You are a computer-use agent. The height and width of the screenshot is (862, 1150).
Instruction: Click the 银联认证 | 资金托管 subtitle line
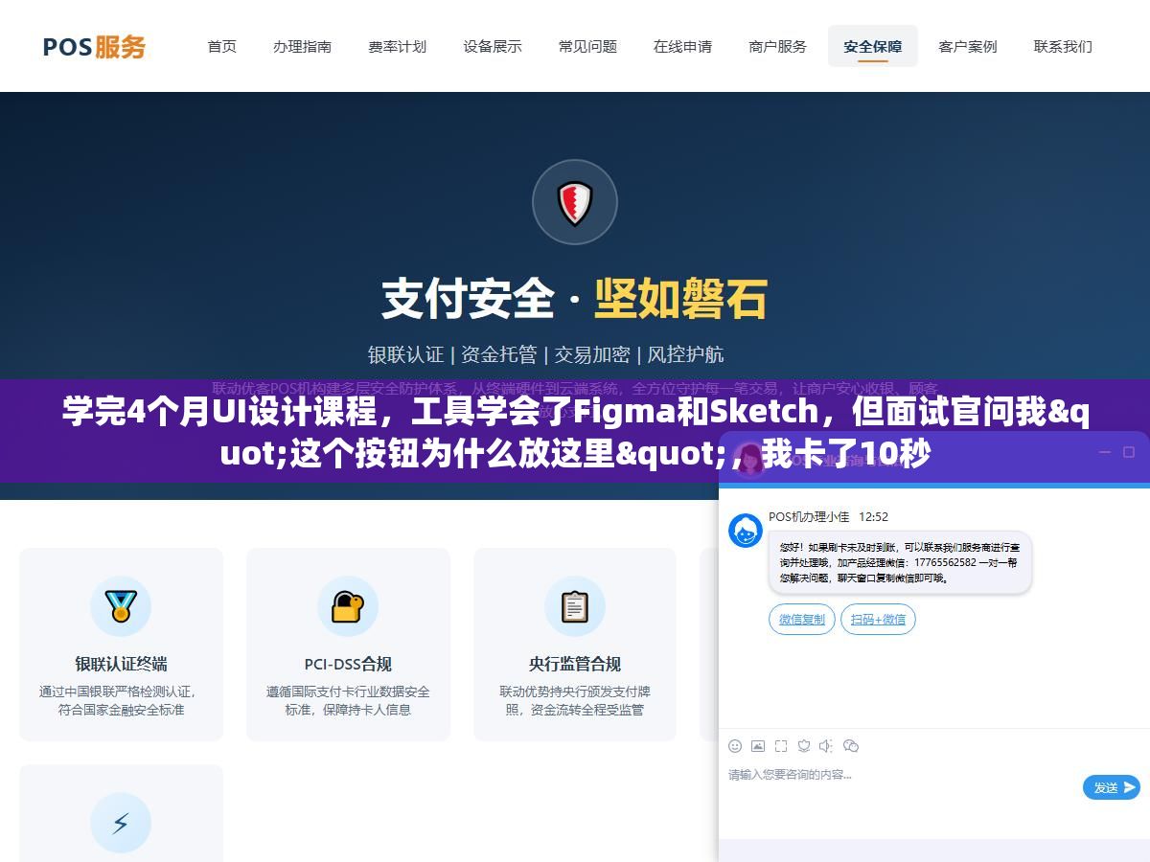click(x=546, y=354)
